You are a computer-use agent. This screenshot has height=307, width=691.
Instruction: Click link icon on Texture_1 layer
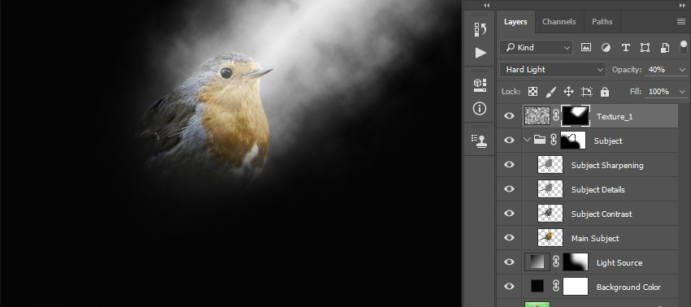pos(556,116)
